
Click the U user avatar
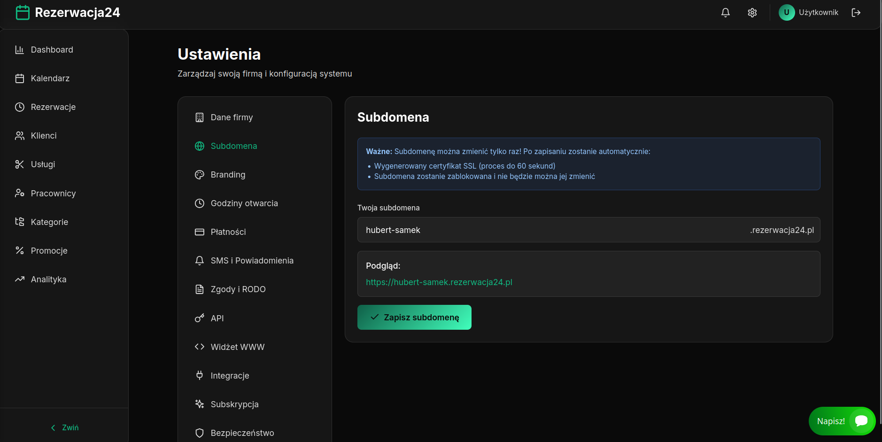[x=787, y=13]
